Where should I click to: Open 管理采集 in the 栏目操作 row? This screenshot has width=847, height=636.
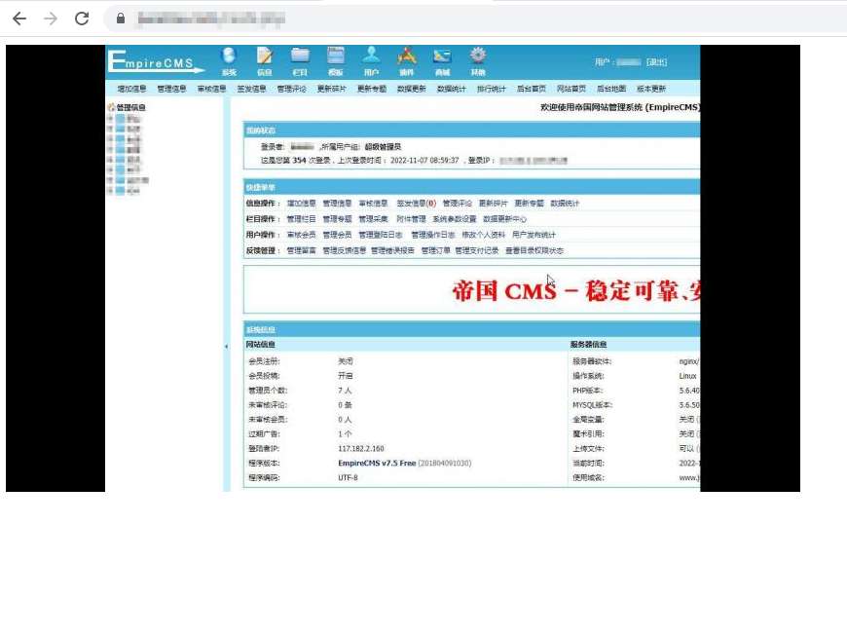pyautogui.click(x=373, y=219)
